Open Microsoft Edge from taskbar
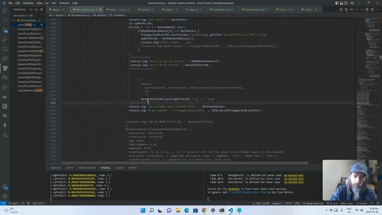The image size is (382, 215). pos(187,210)
